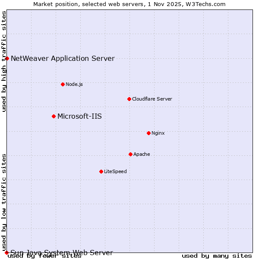259x259 pixels.
Task: Click the Sun Java System Web Server label
Action: [x=62, y=253]
